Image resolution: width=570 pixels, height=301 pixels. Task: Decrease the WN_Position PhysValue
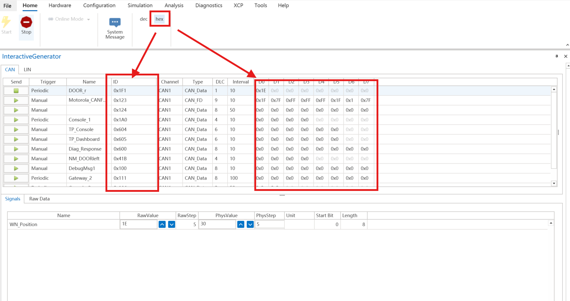tap(250, 224)
